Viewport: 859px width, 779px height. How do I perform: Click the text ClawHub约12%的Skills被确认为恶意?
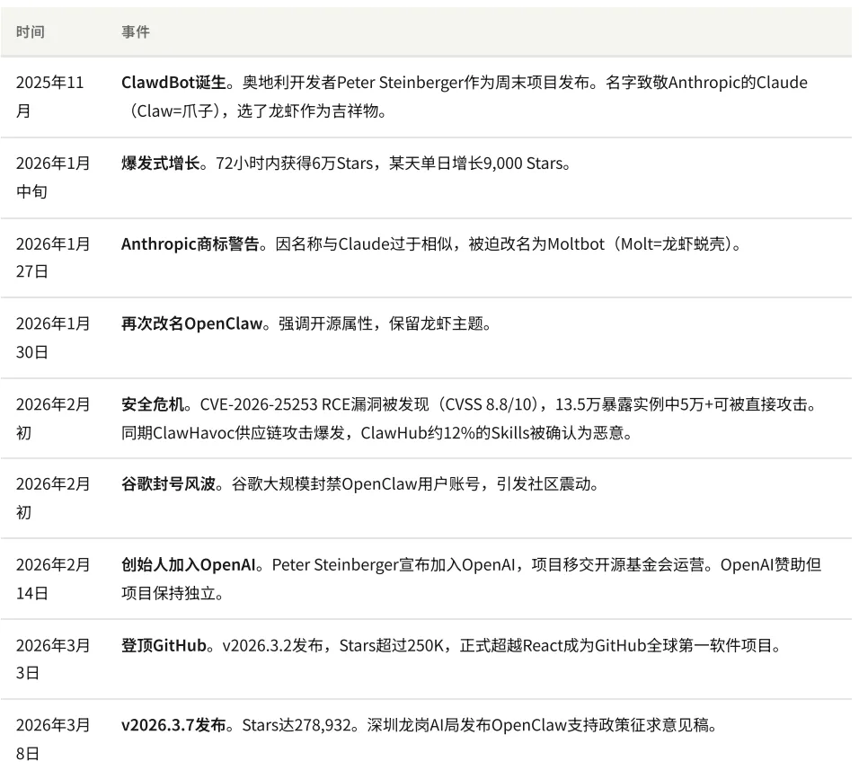(492, 433)
